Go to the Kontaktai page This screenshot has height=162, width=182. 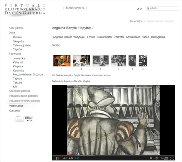pyautogui.click(x=14, y=111)
